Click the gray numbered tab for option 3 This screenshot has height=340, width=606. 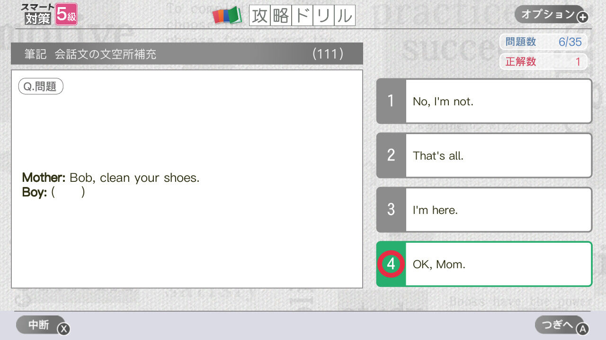pyautogui.click(x=391, y=210)
